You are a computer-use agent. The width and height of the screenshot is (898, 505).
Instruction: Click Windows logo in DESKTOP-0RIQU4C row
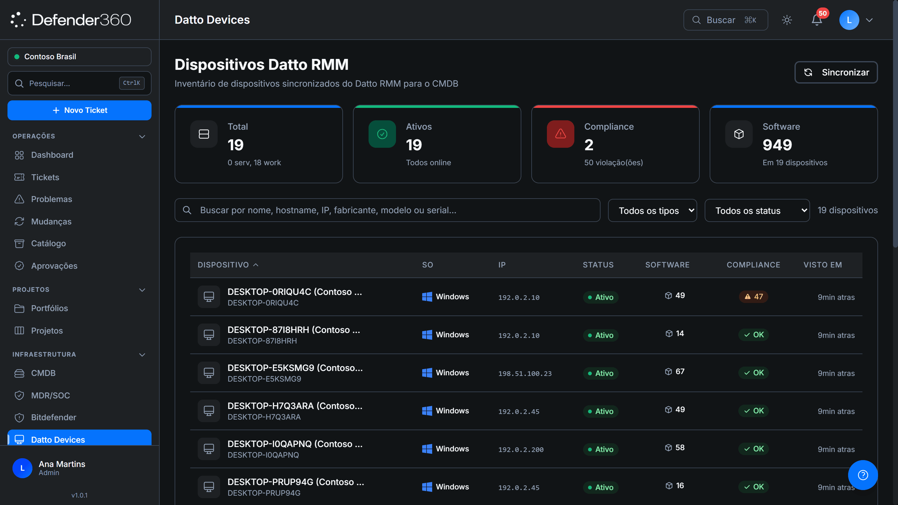coord(427,296)
